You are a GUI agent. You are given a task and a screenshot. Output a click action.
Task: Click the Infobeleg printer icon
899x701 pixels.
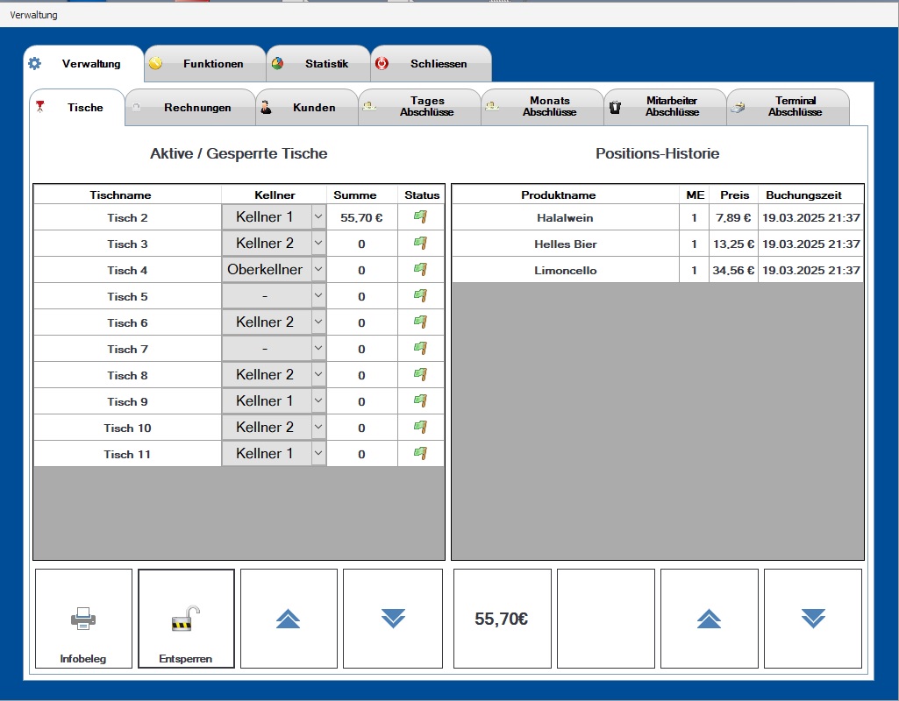(x=83, y=620)
